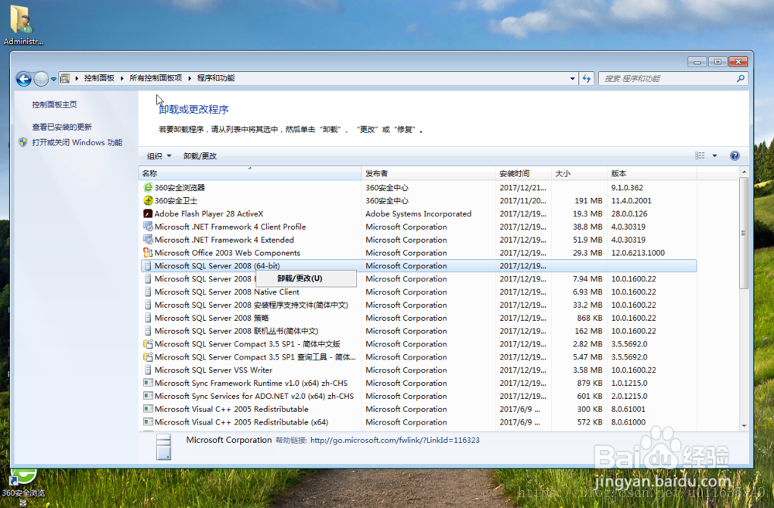Click Office 2003 Web Components icon
774x508 pixels.
pyautogui.click(x=148, y=253)
